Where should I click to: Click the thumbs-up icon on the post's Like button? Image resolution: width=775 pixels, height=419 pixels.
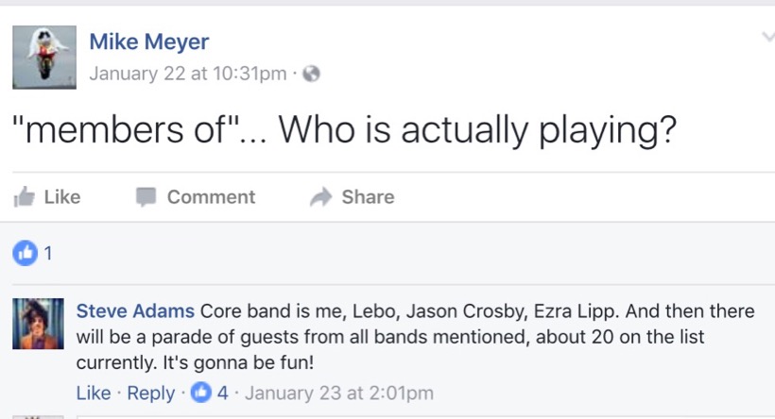click(24, 196)
